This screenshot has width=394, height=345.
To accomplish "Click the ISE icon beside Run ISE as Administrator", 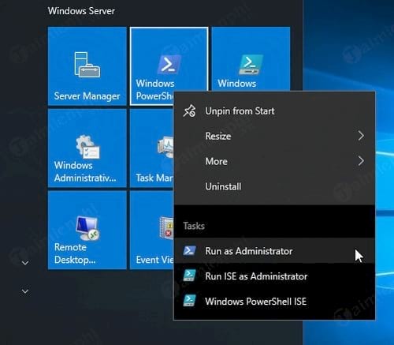I will click(189, 276).
